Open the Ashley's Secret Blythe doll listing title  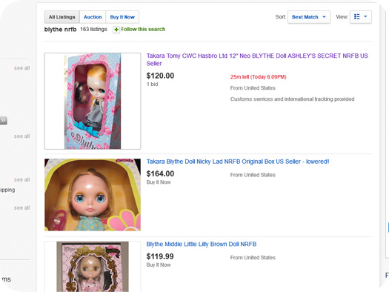pos(257,59)
